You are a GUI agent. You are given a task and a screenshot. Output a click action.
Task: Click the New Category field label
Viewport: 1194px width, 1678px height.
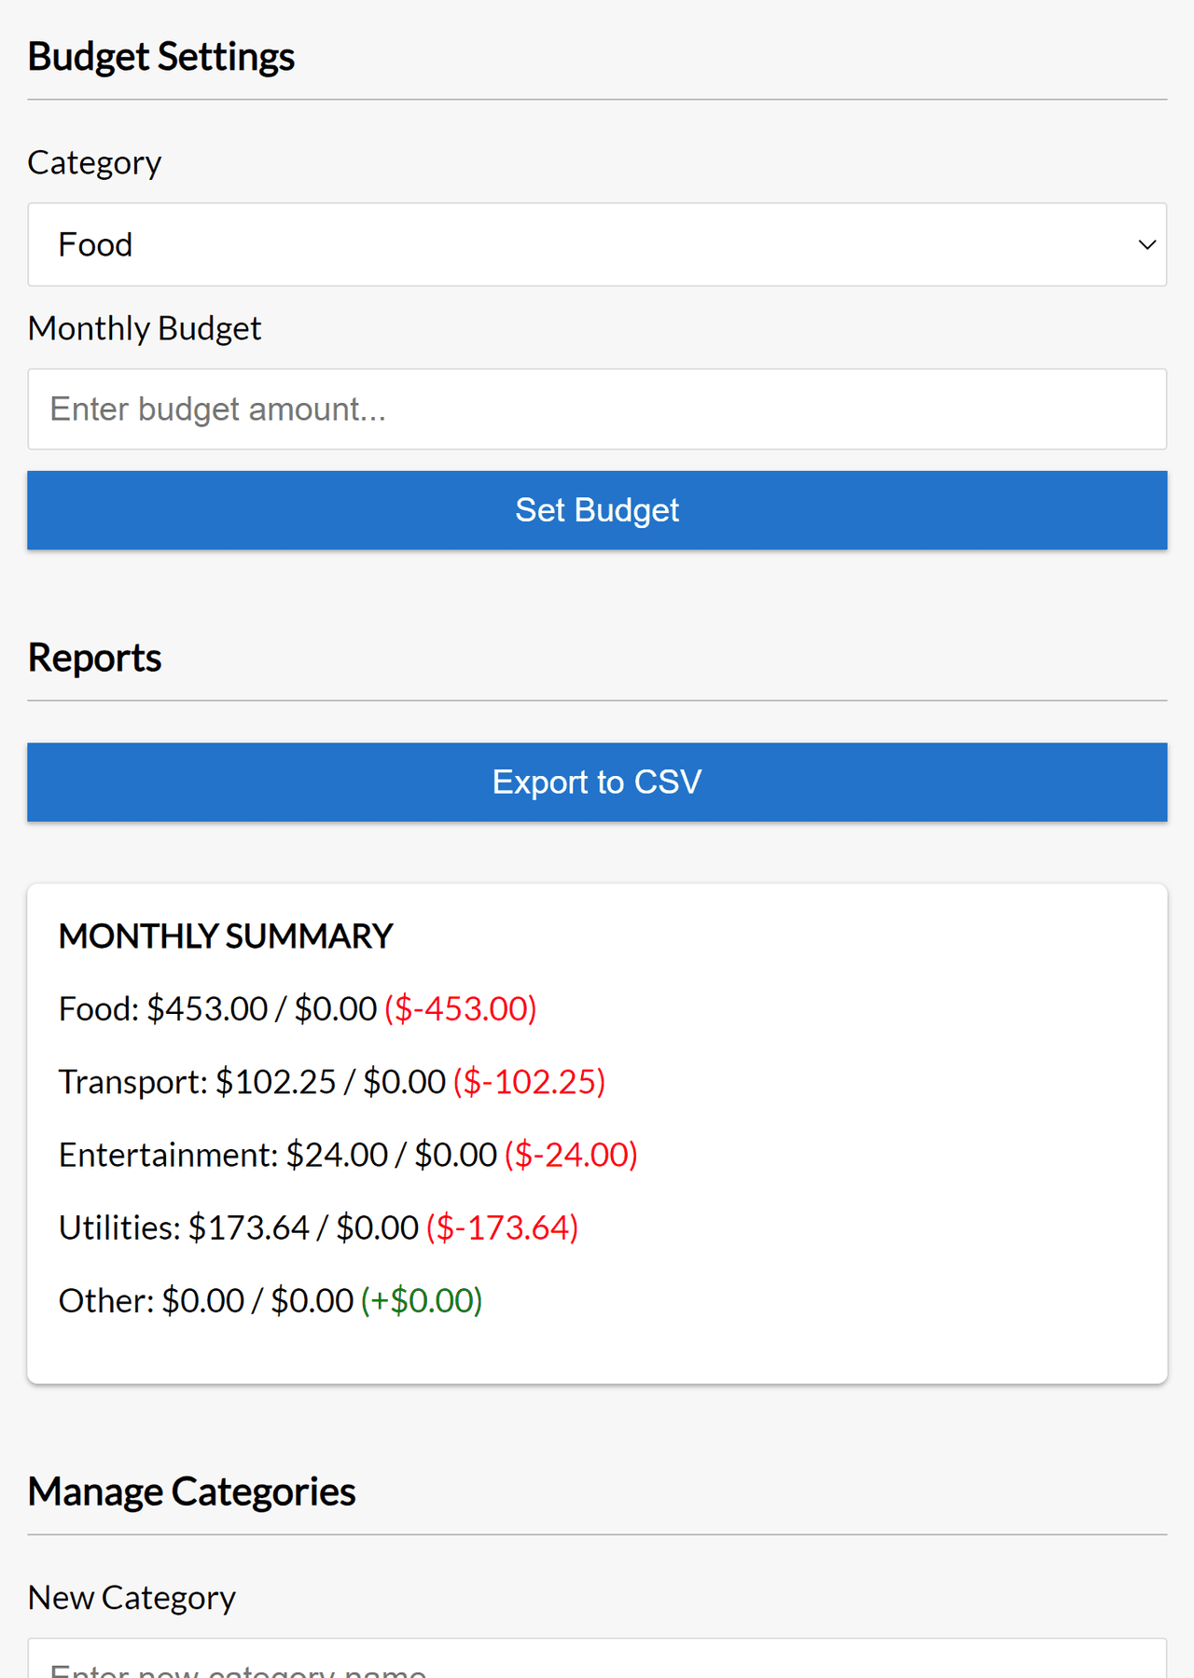pos(132,1598)
